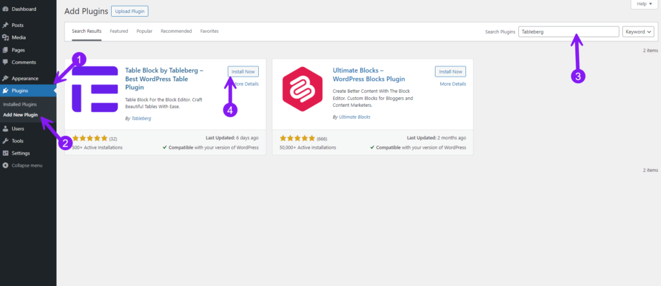The width and height of the screenshot is (661, 286).
Task: Click the Media icon in sidebar
Action: pos(5,37)
